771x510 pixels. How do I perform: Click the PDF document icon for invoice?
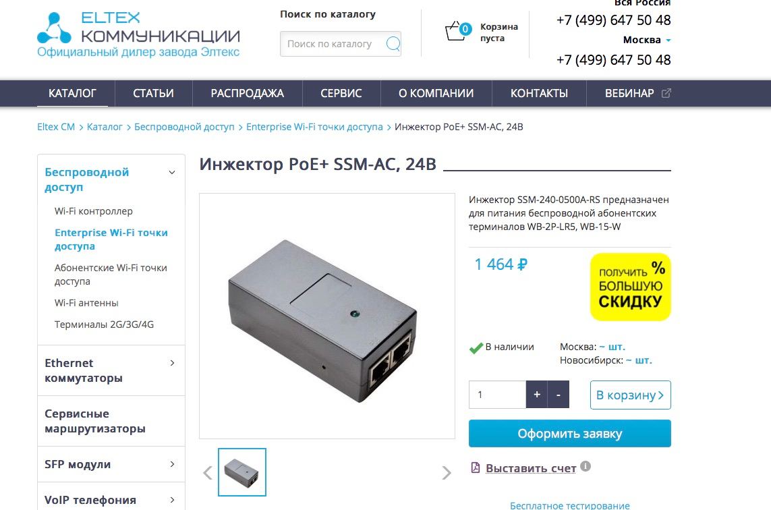point(476,468)
